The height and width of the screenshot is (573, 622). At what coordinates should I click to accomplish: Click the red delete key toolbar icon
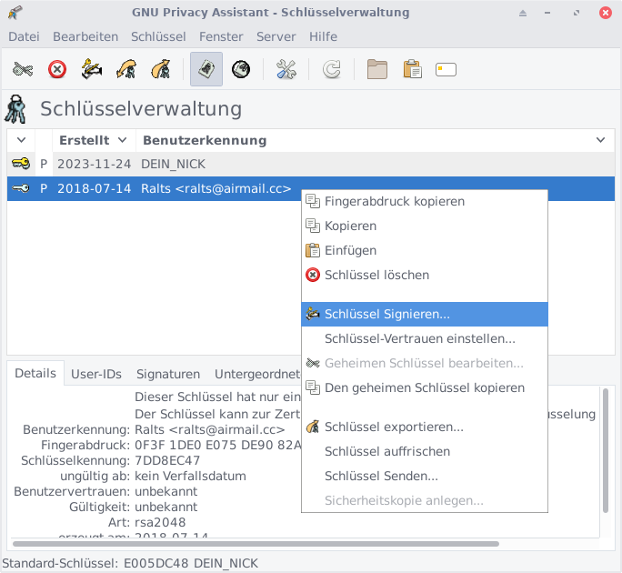tap(57, 70)
